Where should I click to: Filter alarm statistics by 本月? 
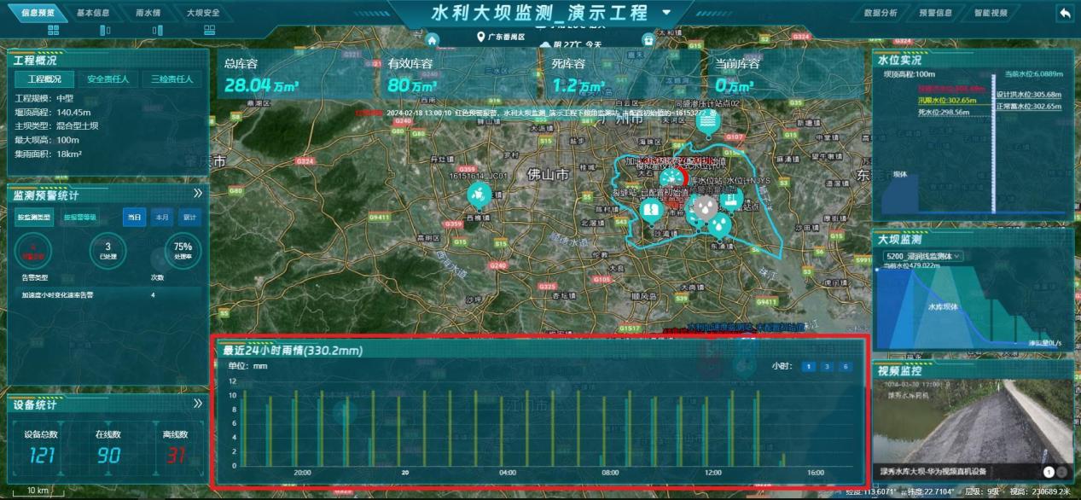pyautogui.click(x=161, y=218)
